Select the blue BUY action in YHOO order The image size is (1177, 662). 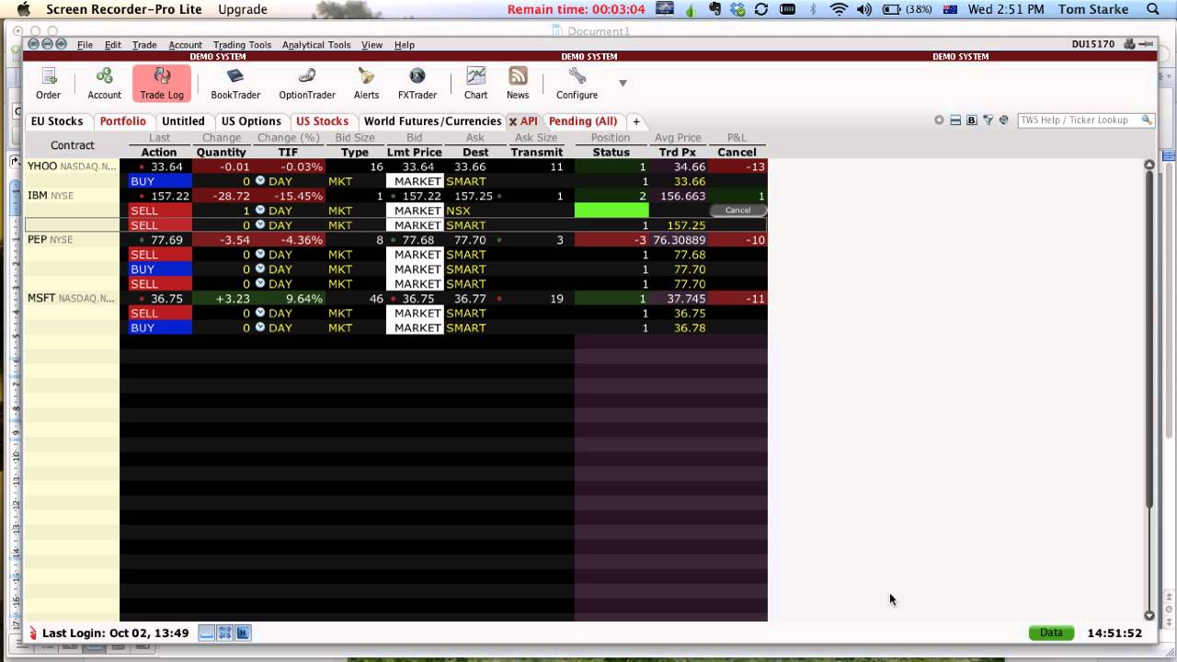[160, 181]
